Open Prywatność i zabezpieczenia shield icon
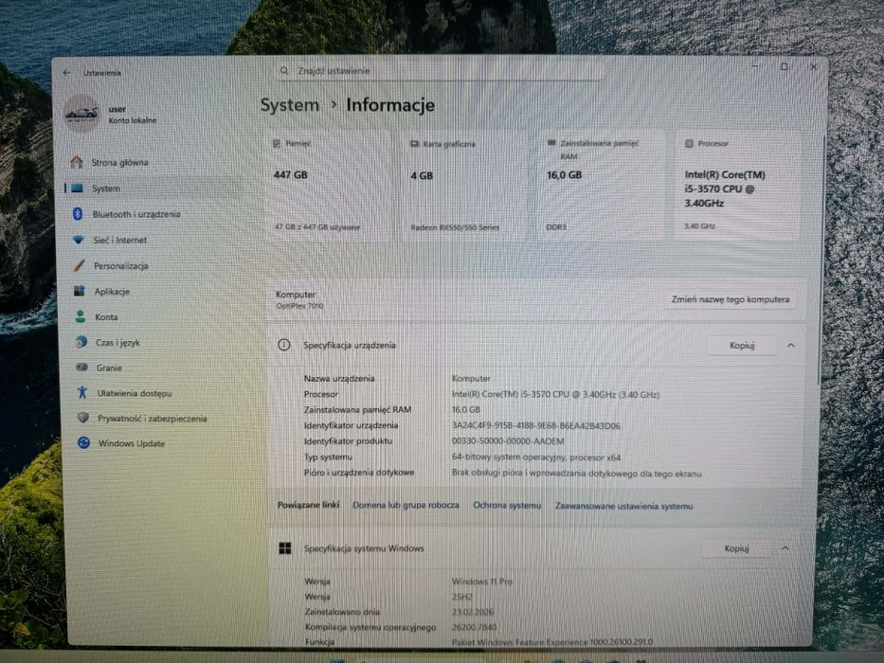The width and height of the screenshot is (884, 663). pyautogui.click(x=83, y=418)
